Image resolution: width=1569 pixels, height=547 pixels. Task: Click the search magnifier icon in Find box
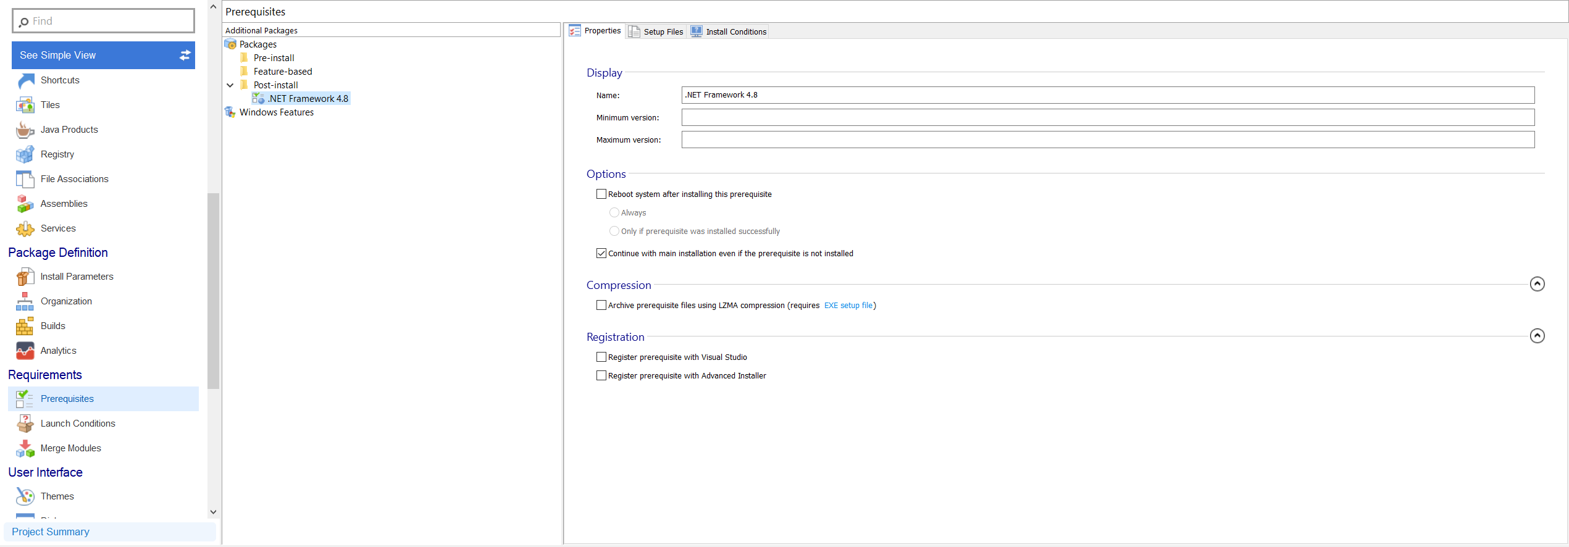[23, 22]
